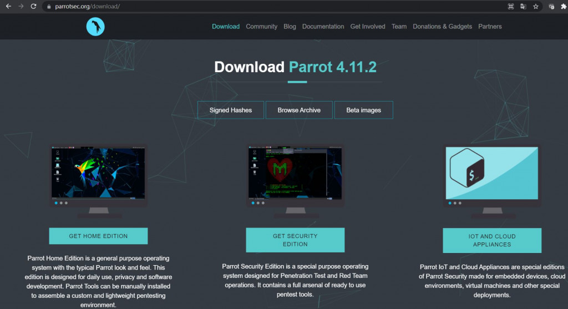Image resolution: width=568 pixels, height=309 pixels.
Task: Click the Signed Hashes button
Action: (x=231, y=110)
